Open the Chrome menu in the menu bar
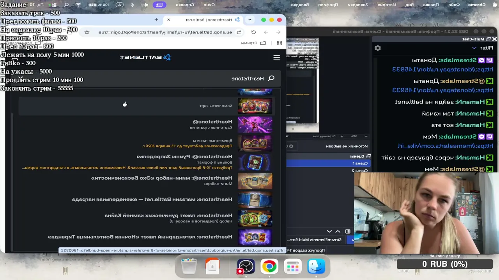This screenshot has width=499, height=280. point(477,5)
